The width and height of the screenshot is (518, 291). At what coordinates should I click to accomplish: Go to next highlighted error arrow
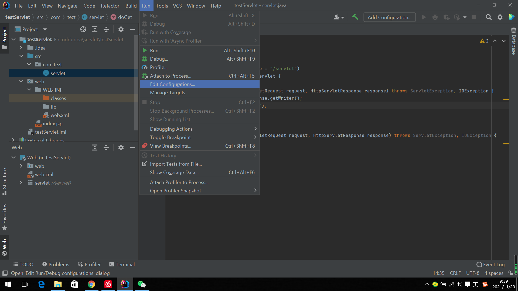[504, 41]
